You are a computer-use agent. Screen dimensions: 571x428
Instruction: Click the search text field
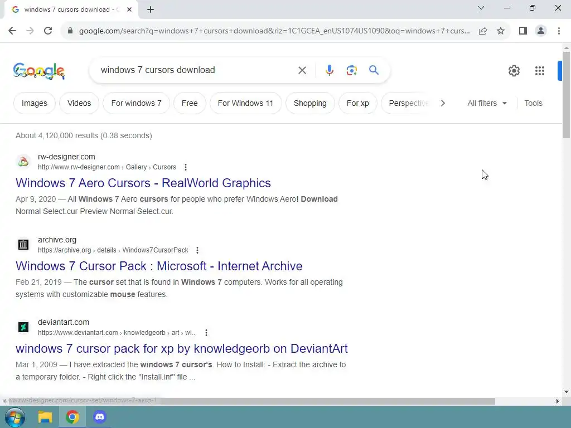pos(197,70)
